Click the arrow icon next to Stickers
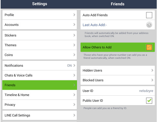The width and height of the screenshot is (157, 122). coord(74,35)
